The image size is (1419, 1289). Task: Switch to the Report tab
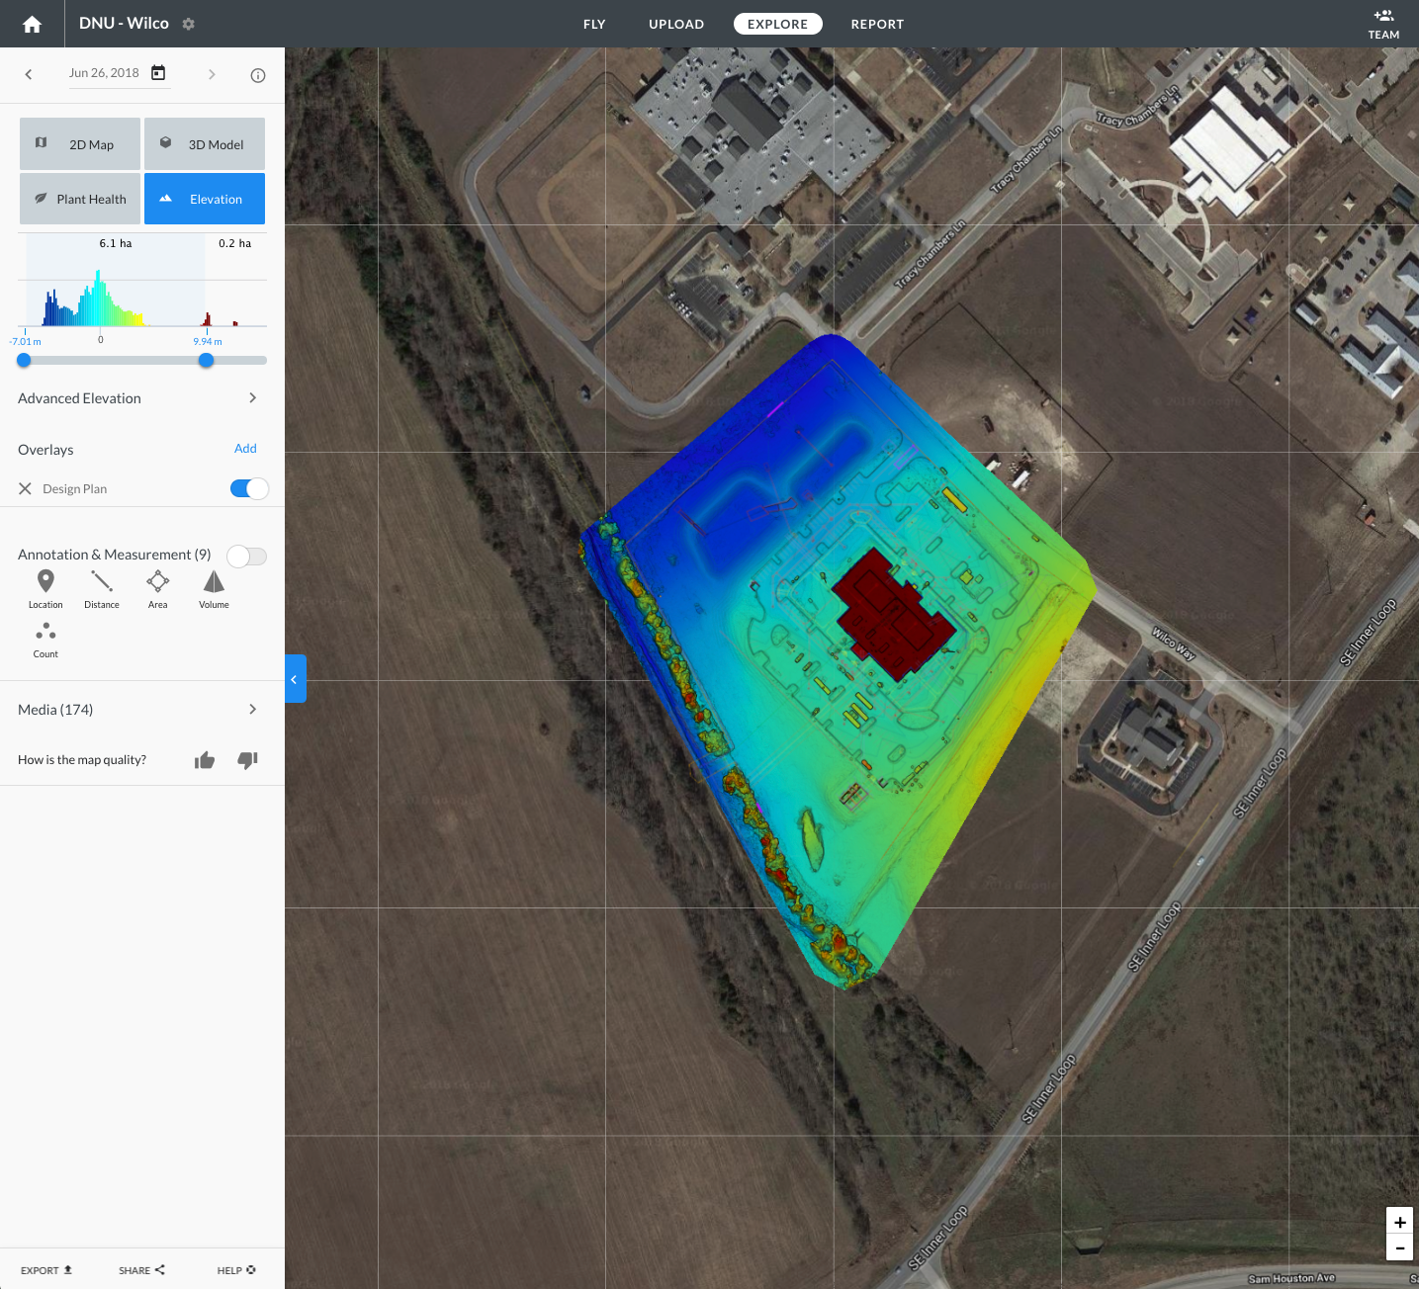[877, 24]
